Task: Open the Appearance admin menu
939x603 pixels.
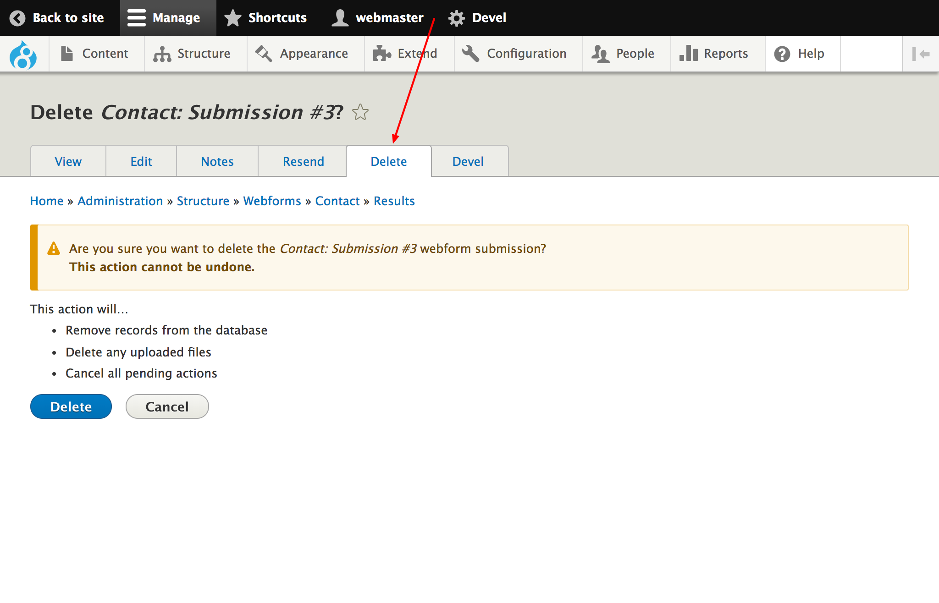Action: click(306, 54)
